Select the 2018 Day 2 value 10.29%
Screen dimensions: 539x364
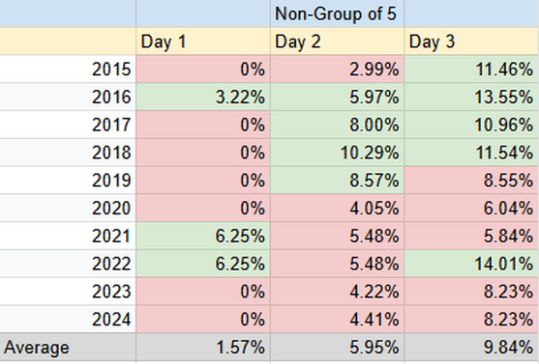pyautogui.click(x=337, y=153)
